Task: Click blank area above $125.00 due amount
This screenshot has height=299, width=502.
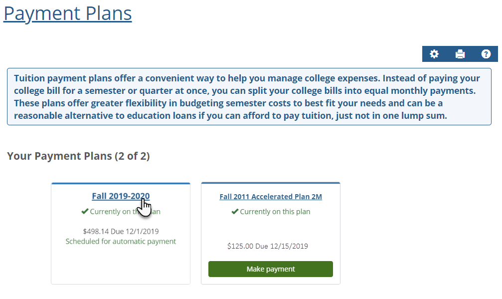Action: pos(271,229)
